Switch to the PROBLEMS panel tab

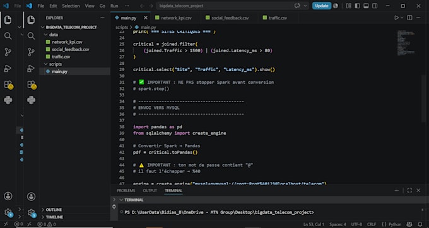click(x=126, y=191)
